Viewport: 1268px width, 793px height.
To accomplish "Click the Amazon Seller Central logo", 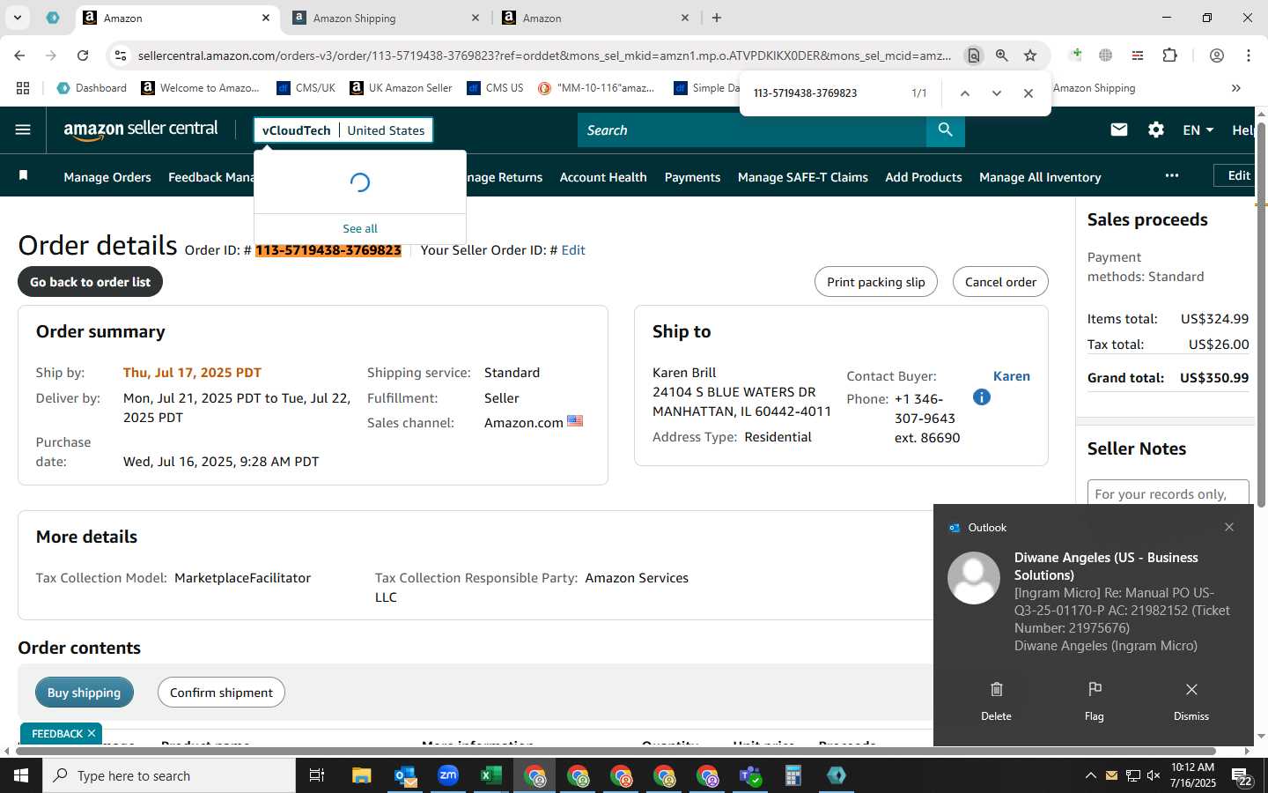I will (141, 130).
